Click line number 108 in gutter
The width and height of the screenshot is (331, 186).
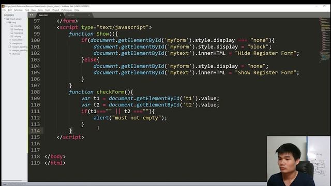[35, 92]
